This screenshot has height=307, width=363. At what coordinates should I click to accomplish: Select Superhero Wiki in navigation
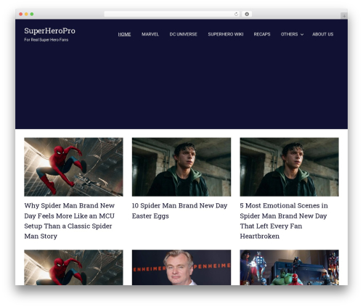pyautogui.click(x=226, y=34)
